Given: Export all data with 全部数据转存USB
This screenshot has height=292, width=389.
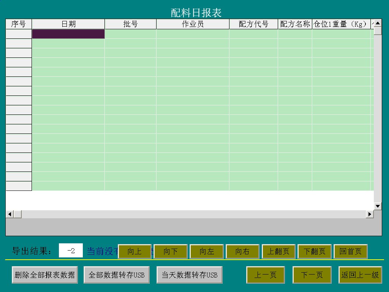Looking at the screenshot, I should [x=117, y=275].
